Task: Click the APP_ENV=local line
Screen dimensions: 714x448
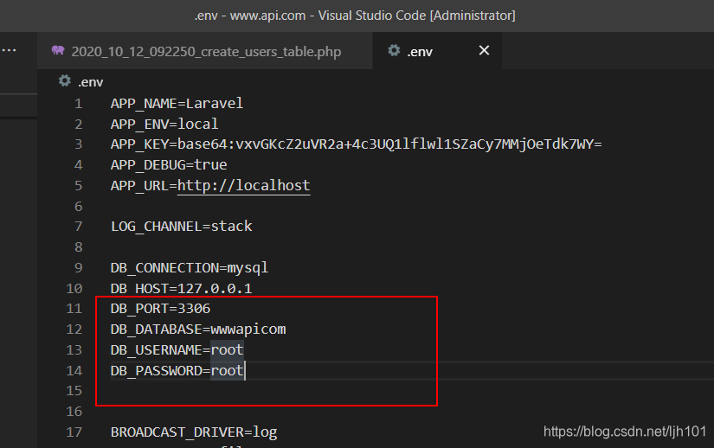Action: click(164, 124)
